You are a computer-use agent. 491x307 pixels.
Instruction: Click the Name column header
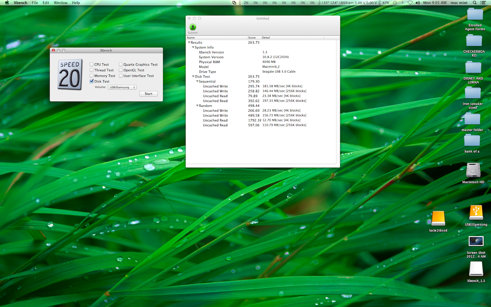tap(217, 38)
